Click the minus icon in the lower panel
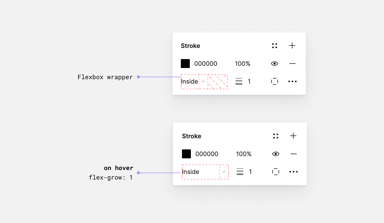384x223 pixels. pos(293,154)
